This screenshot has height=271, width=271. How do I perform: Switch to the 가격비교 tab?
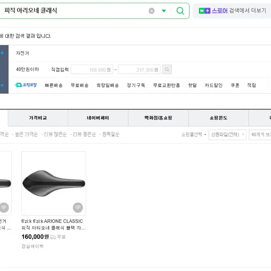click(38, 118)
